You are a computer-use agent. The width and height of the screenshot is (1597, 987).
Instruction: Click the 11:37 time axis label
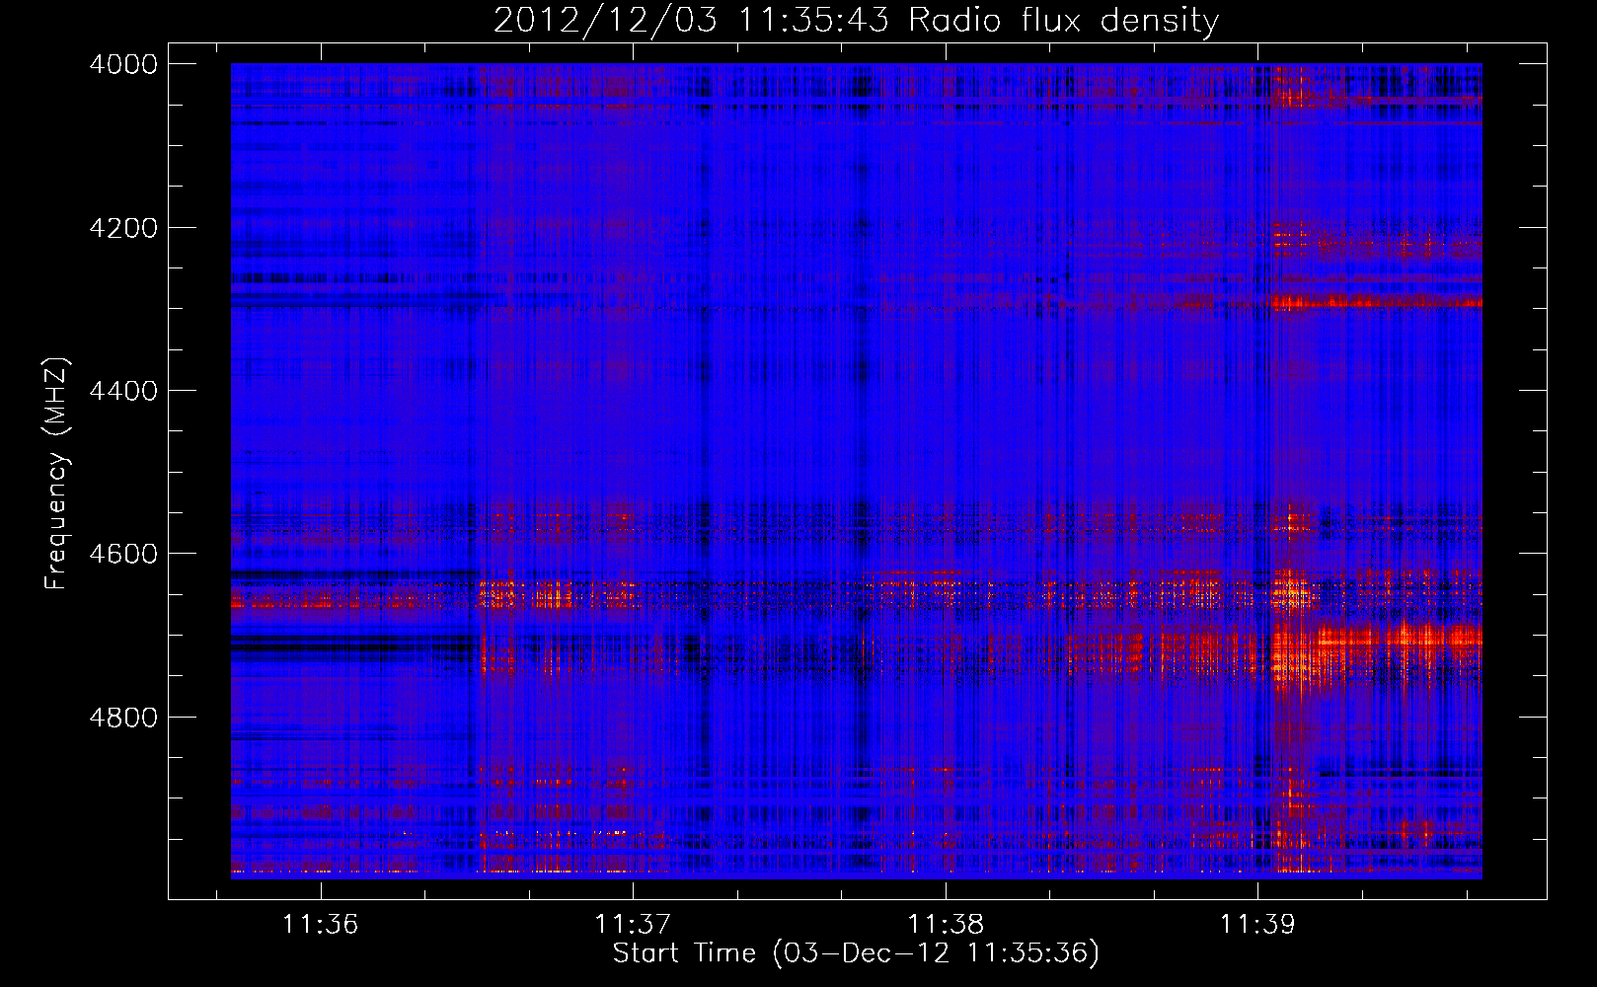pyautogui.click(x=633, y=924)
